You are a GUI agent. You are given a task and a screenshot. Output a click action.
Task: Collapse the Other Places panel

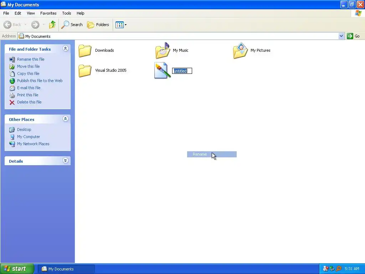coord(66,119)
